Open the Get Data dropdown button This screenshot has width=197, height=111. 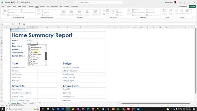point(4,12)
